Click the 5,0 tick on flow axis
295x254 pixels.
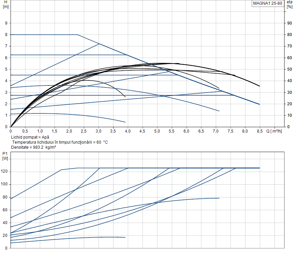click(157, 131)
